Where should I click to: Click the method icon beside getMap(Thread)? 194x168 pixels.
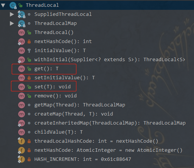22,105
